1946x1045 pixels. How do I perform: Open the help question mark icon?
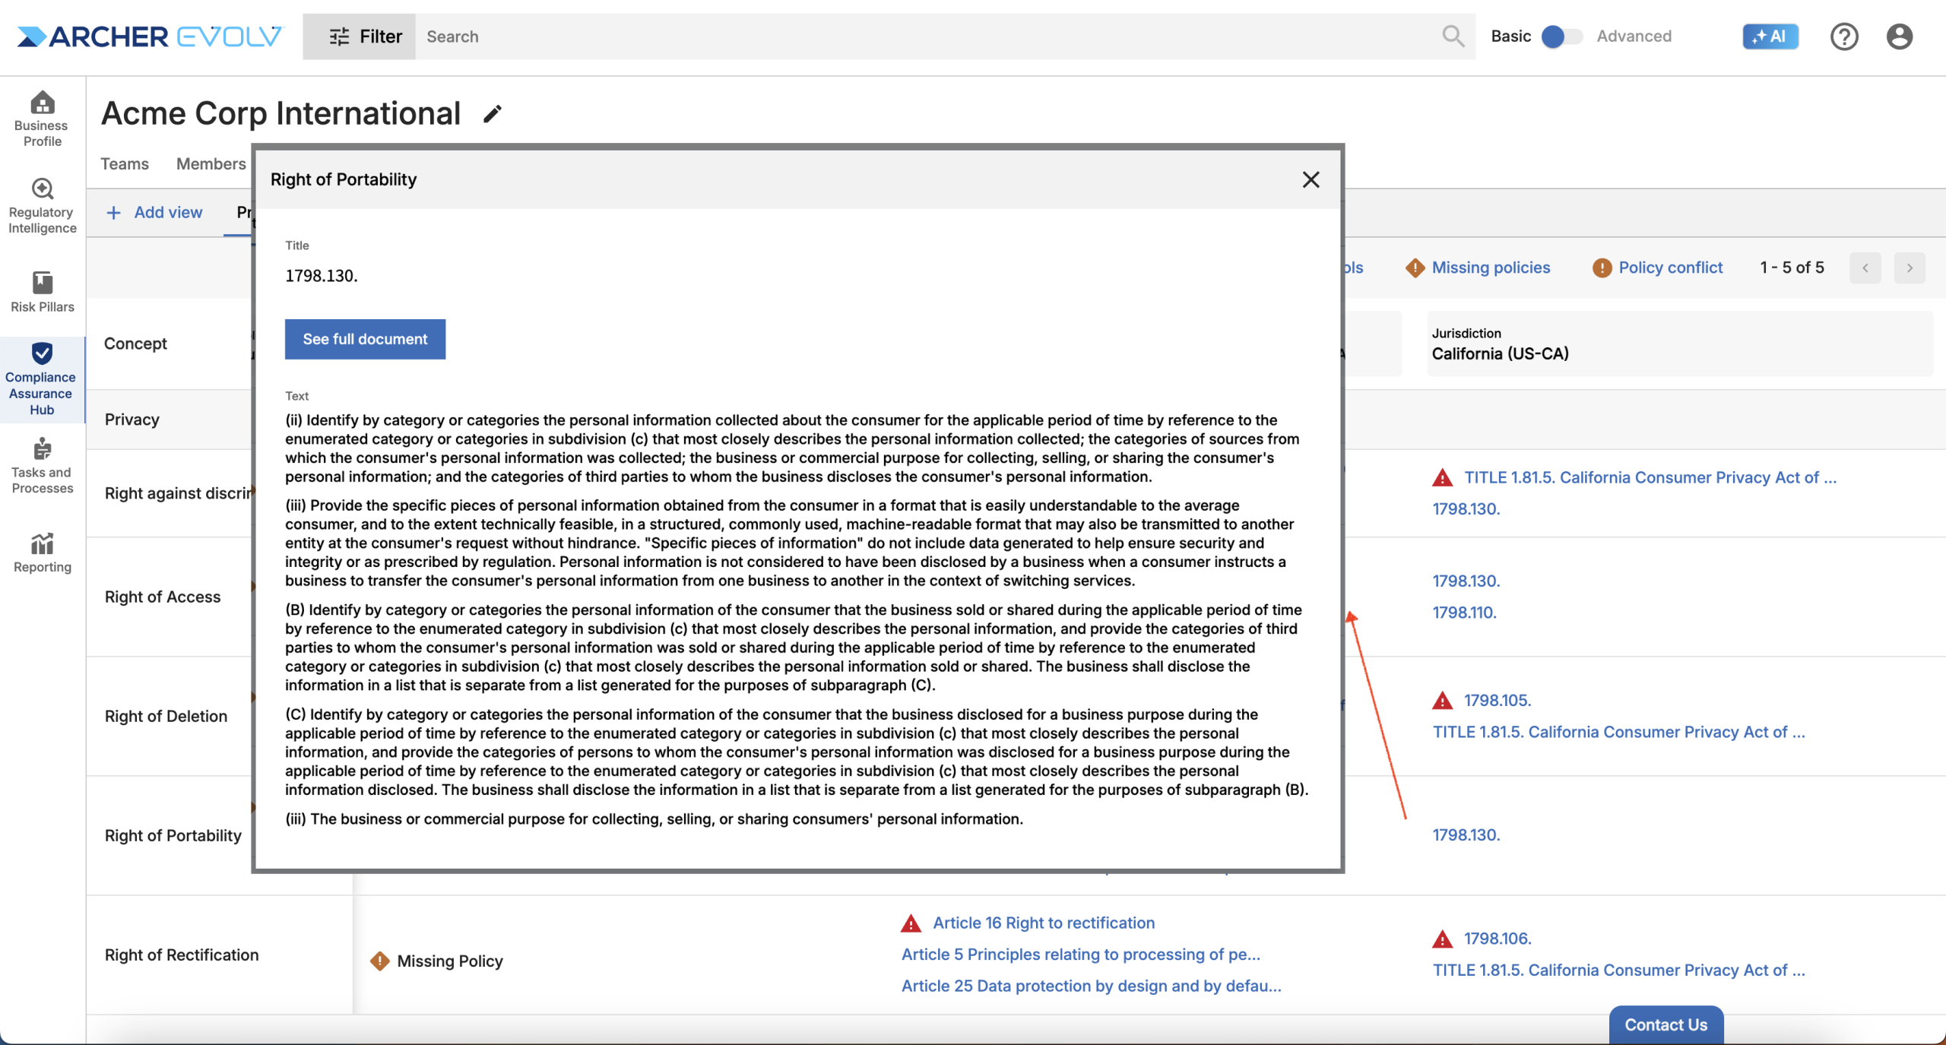point(1843,36)
